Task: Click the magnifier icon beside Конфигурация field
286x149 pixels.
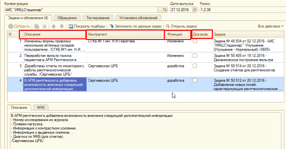Action: coord(165,10)
